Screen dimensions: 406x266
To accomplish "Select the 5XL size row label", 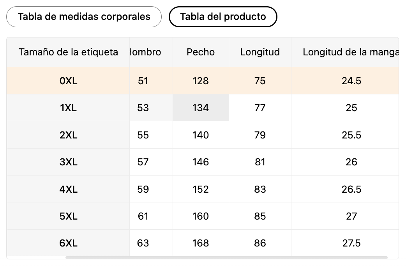I will [68, 216].
